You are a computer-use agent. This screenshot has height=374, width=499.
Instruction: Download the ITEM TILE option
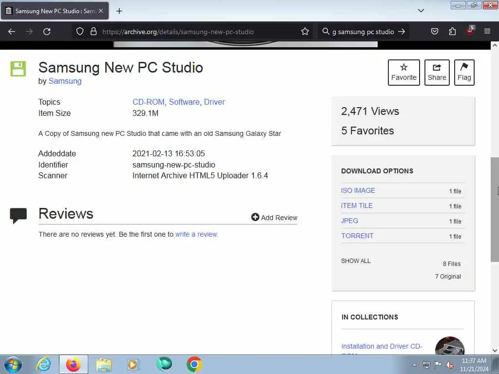point(357,206)
